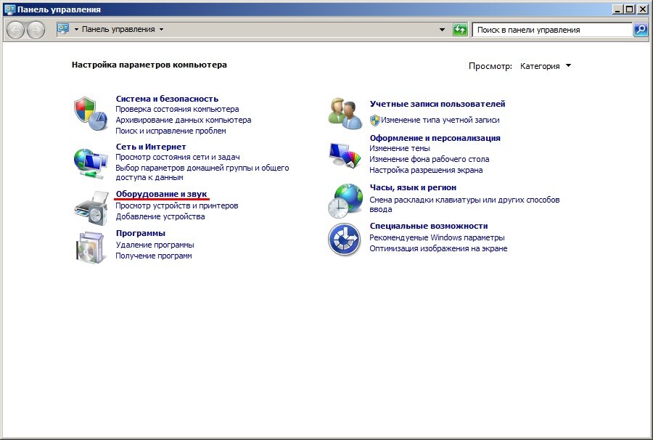Open Поиск и исправление проблем link

tap(171, 131)
